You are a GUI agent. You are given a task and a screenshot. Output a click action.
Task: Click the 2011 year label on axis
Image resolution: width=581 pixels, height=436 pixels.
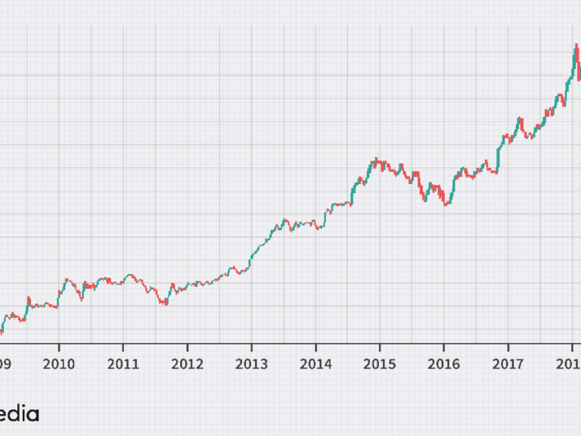point(123,364)
